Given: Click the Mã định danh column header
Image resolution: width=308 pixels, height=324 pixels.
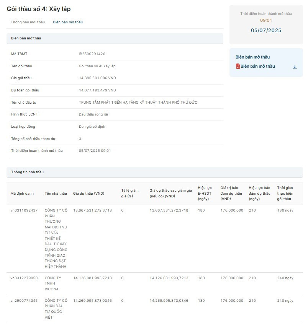Looking at the screenshot, I should [22, 194].
